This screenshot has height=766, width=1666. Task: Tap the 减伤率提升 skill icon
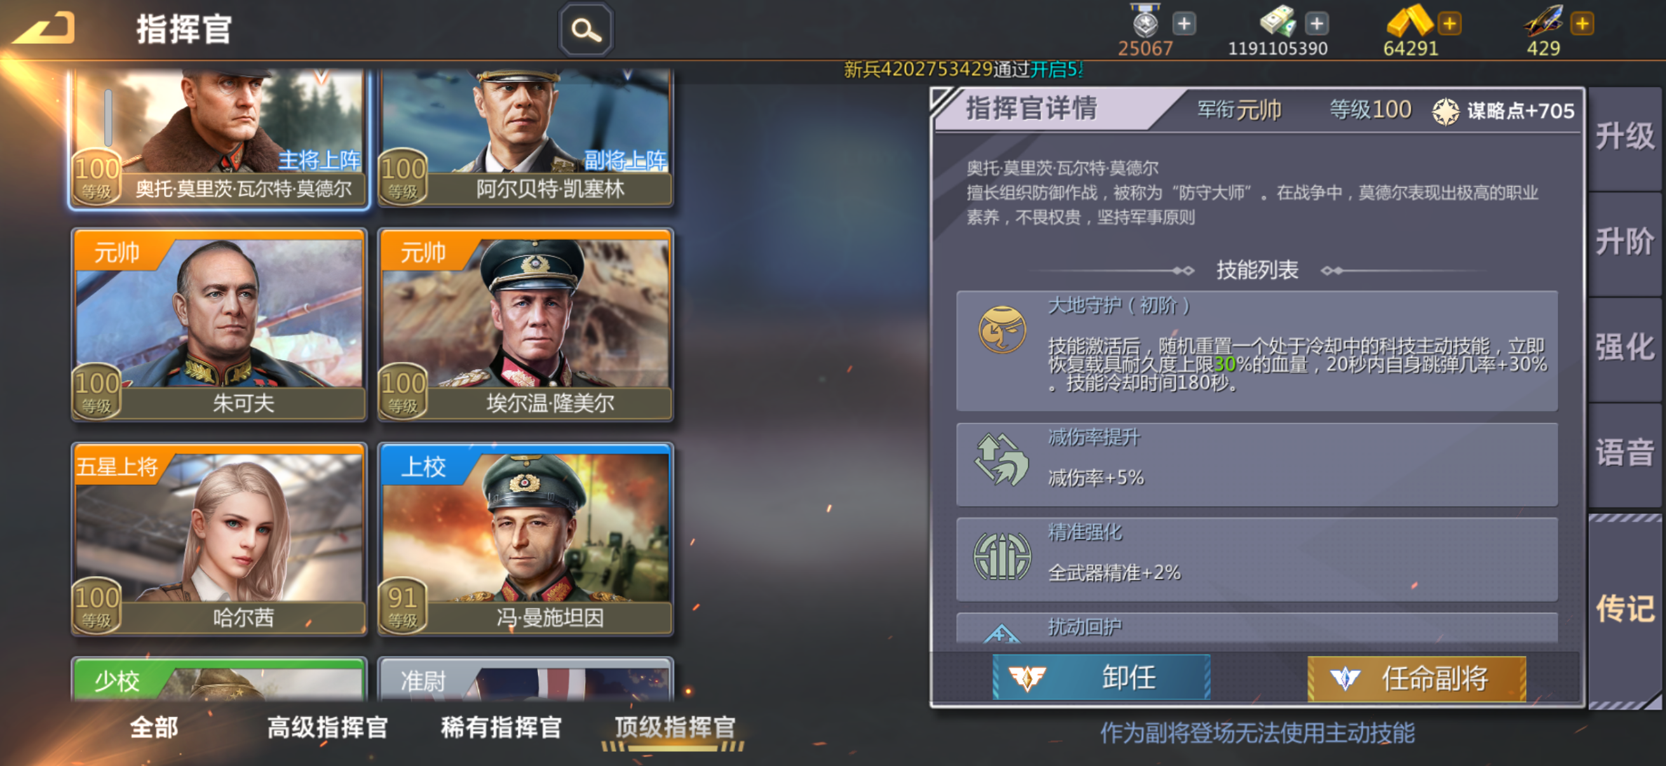point(1002,460)
